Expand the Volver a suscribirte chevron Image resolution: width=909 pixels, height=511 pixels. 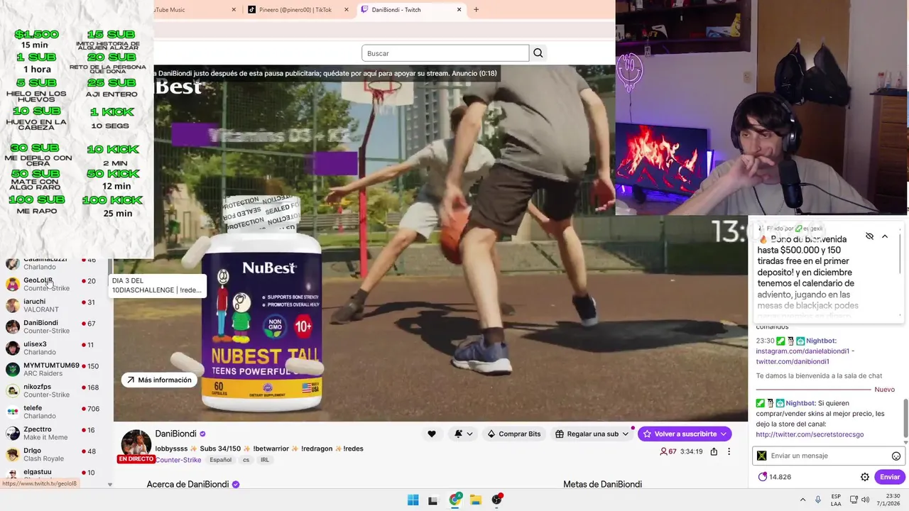pos(724,434)
